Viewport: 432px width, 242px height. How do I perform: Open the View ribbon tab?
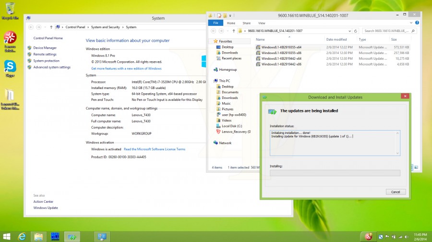tap(262, 23)
